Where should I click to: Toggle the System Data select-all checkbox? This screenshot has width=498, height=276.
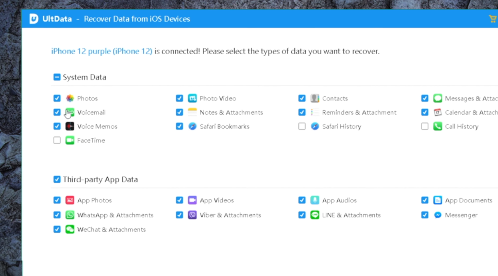pyautogui.click(x=57, y=77)
